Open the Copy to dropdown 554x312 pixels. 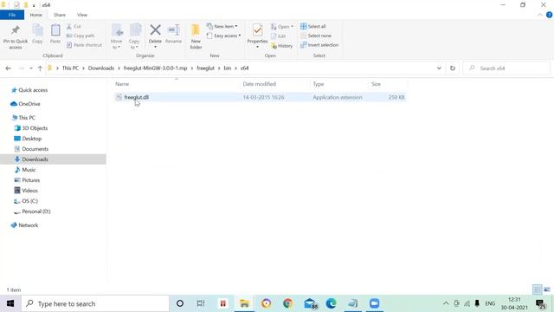coord(134,36)
